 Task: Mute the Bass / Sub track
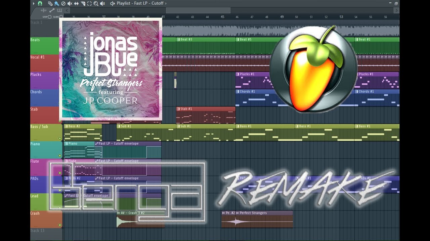[60, 138]
